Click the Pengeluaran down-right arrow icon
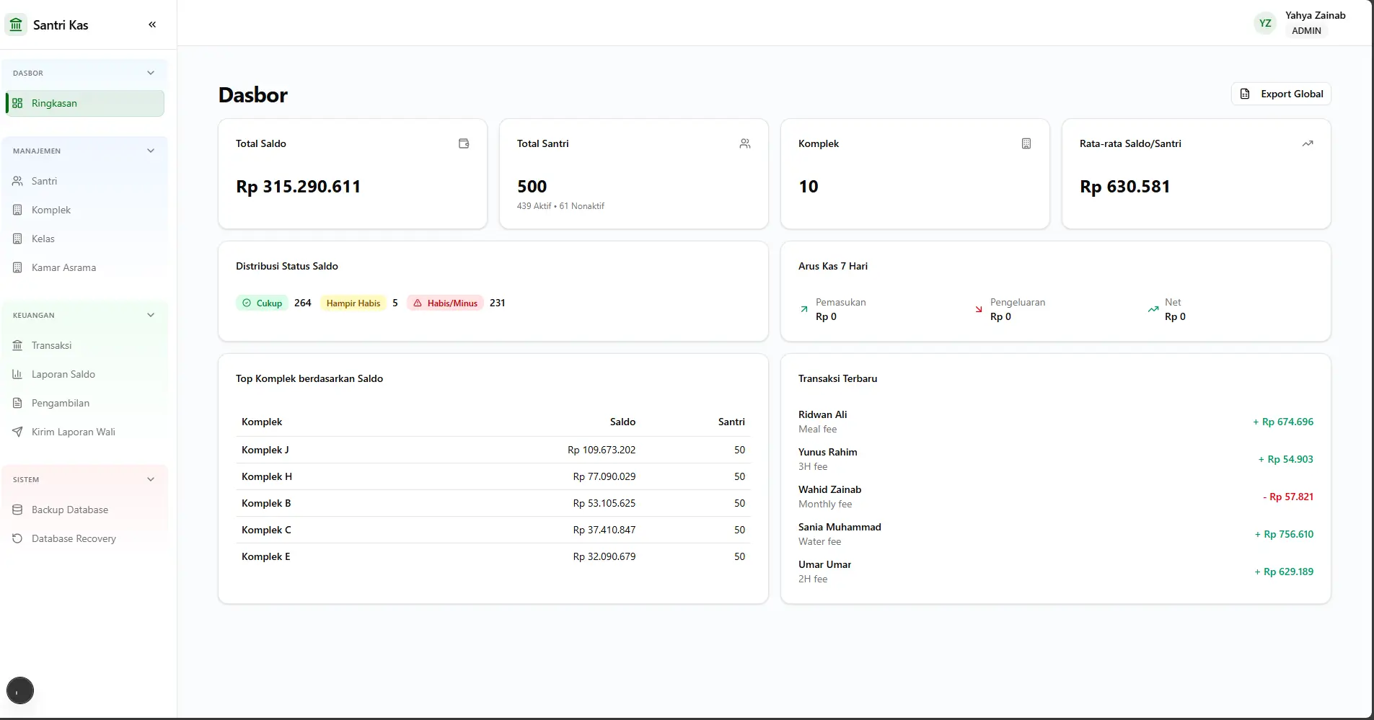The image size is (1374, 720). pos(979,309)
